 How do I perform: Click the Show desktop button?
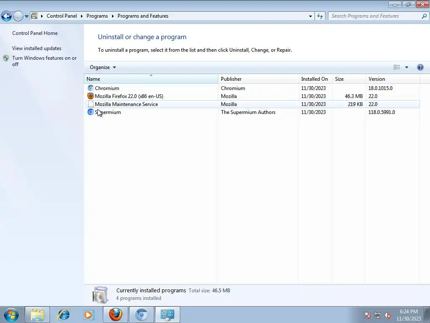[427, 315]
